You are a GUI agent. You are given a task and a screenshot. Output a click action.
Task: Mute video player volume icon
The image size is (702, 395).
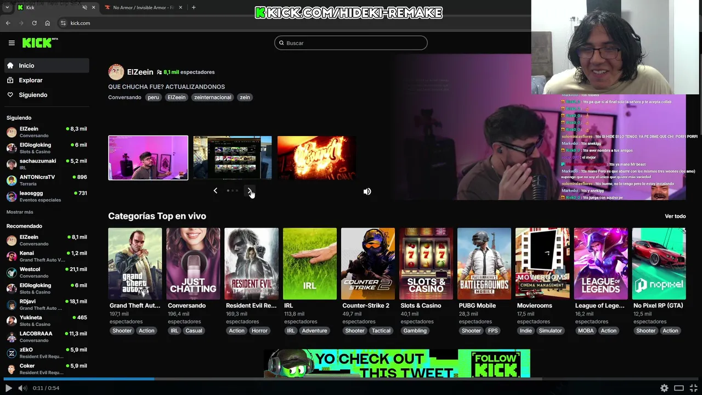tap(22, 388)
